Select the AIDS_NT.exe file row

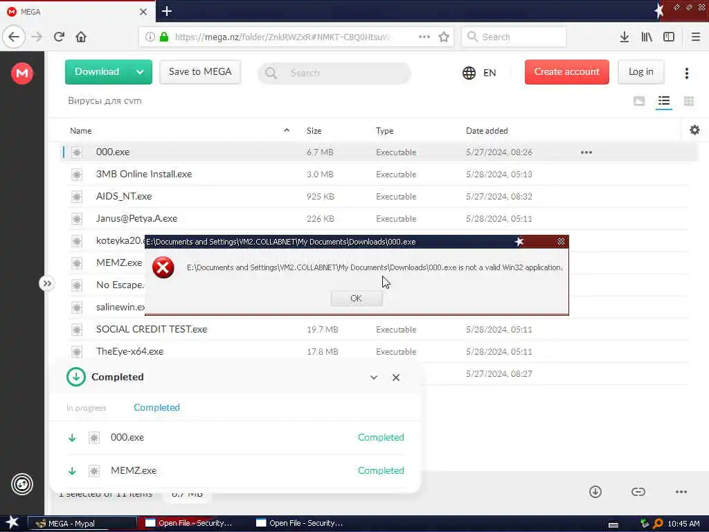(x=377, y=196)
